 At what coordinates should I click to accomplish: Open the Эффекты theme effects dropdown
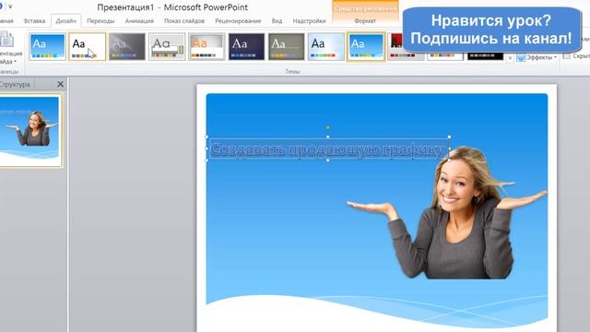point(537,57)
